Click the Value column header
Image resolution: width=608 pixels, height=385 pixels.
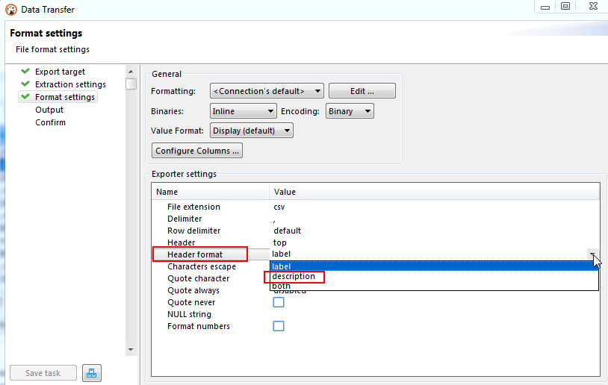(x=434, y=192)
